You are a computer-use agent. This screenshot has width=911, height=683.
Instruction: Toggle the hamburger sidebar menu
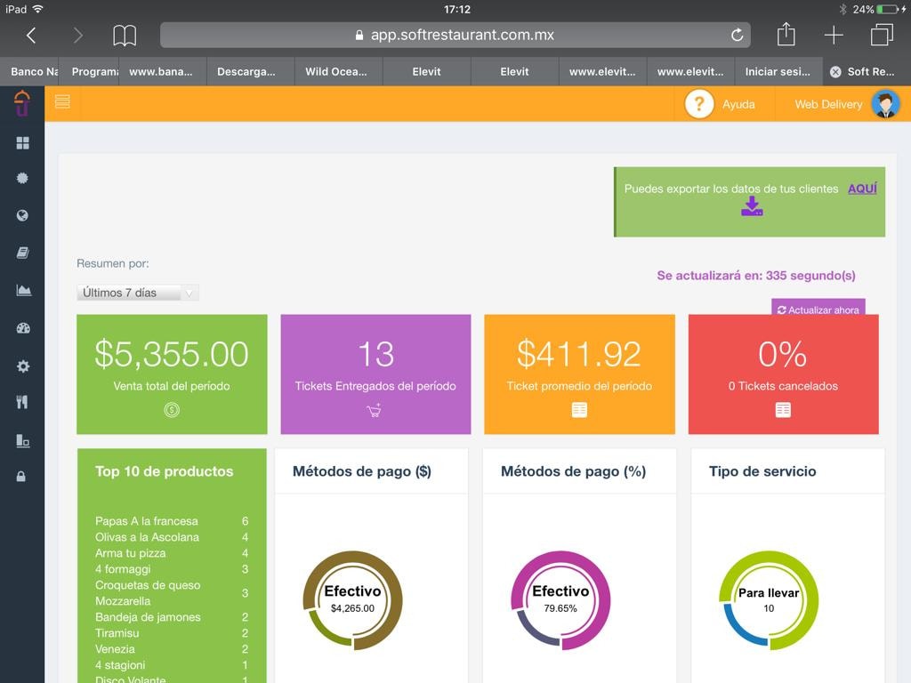click(x=62, y=102)
